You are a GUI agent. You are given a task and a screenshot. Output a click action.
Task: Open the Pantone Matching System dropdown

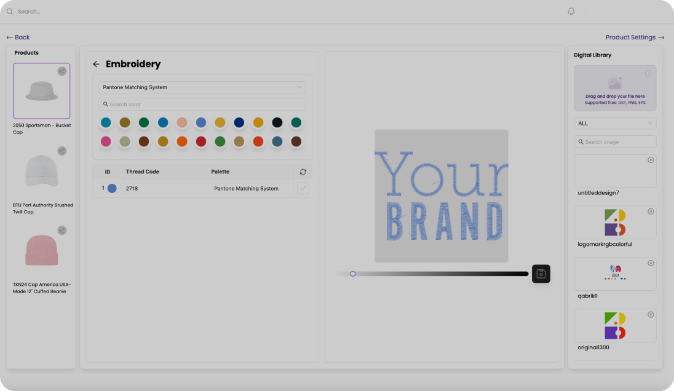click(202, 87)
